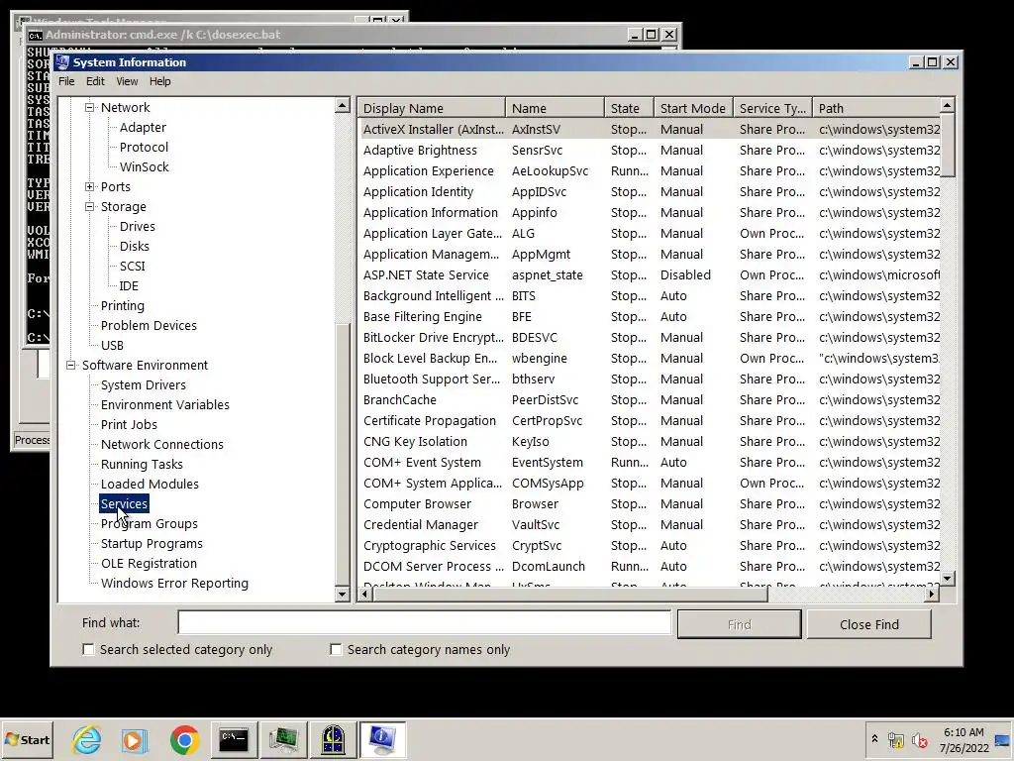Click the tree pane scroll up arrow
1014x761 pixels.
click(343, 105)
